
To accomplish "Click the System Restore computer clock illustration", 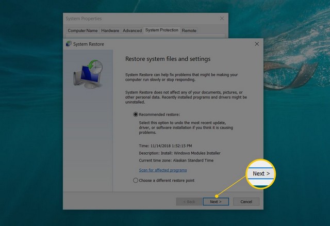I will (88, 74).
